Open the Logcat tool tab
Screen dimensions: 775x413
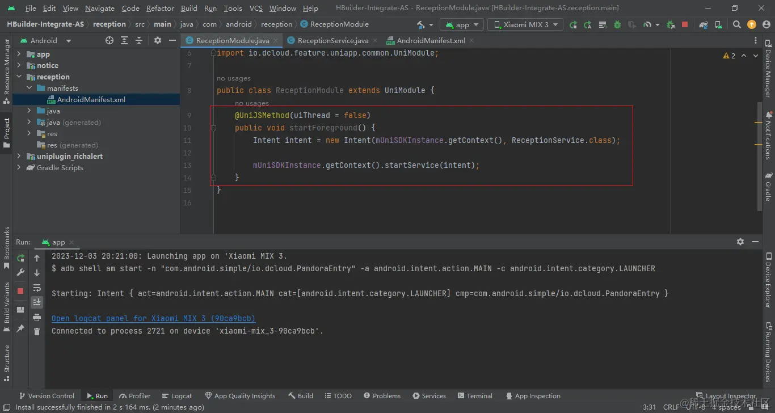pyautogui.click(x=176, y=396)
